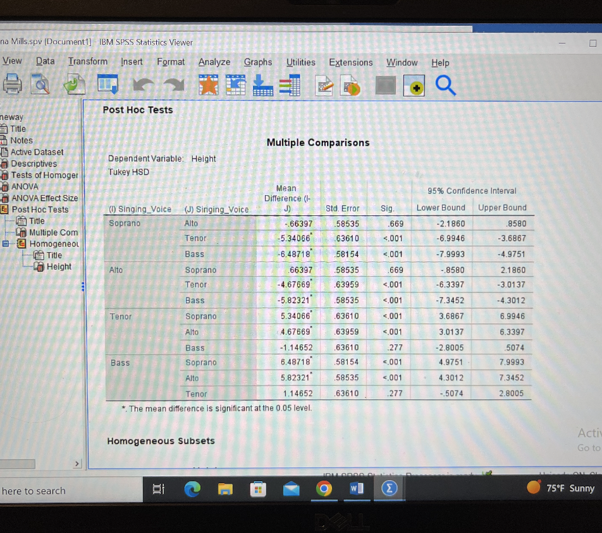Insert a chart using the pie chart icon
This screenshot has width=602, height=533.
coord(350,85)
